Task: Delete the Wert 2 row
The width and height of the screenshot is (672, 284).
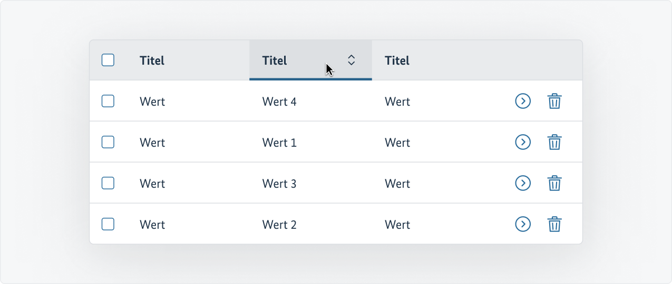Action: (554, 224)
